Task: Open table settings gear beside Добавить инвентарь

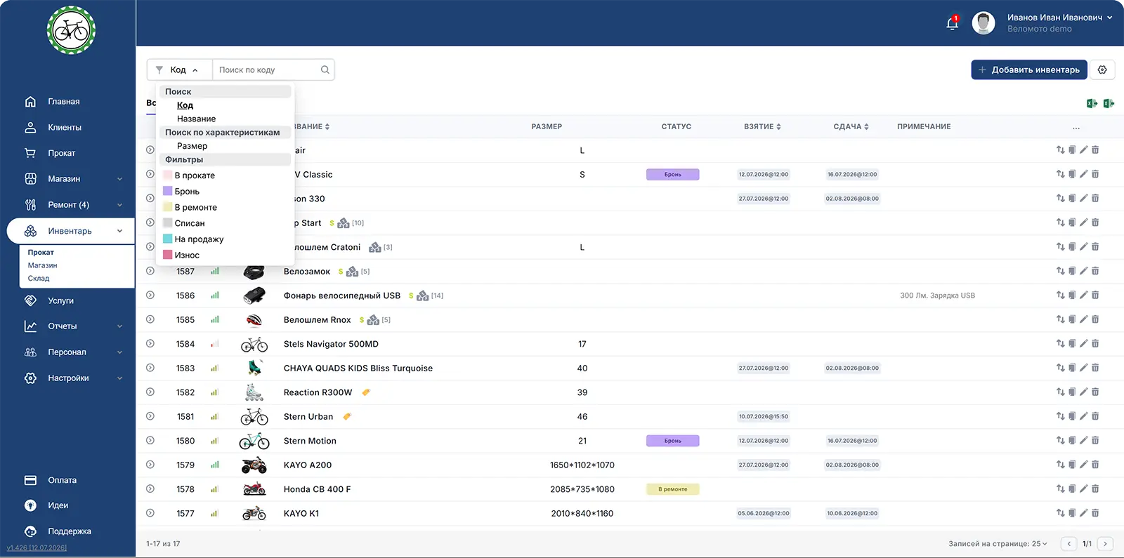Action: pos(1102,69)
